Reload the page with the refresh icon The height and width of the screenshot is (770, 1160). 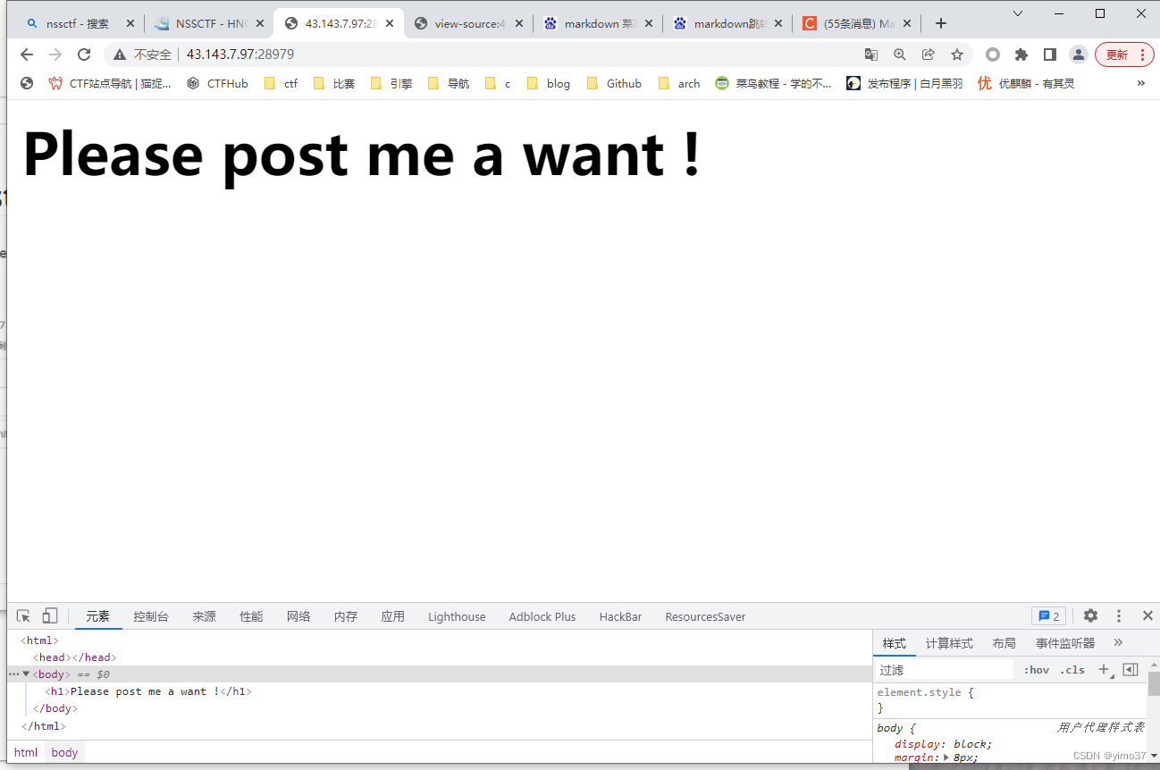(x=84, y=54)
